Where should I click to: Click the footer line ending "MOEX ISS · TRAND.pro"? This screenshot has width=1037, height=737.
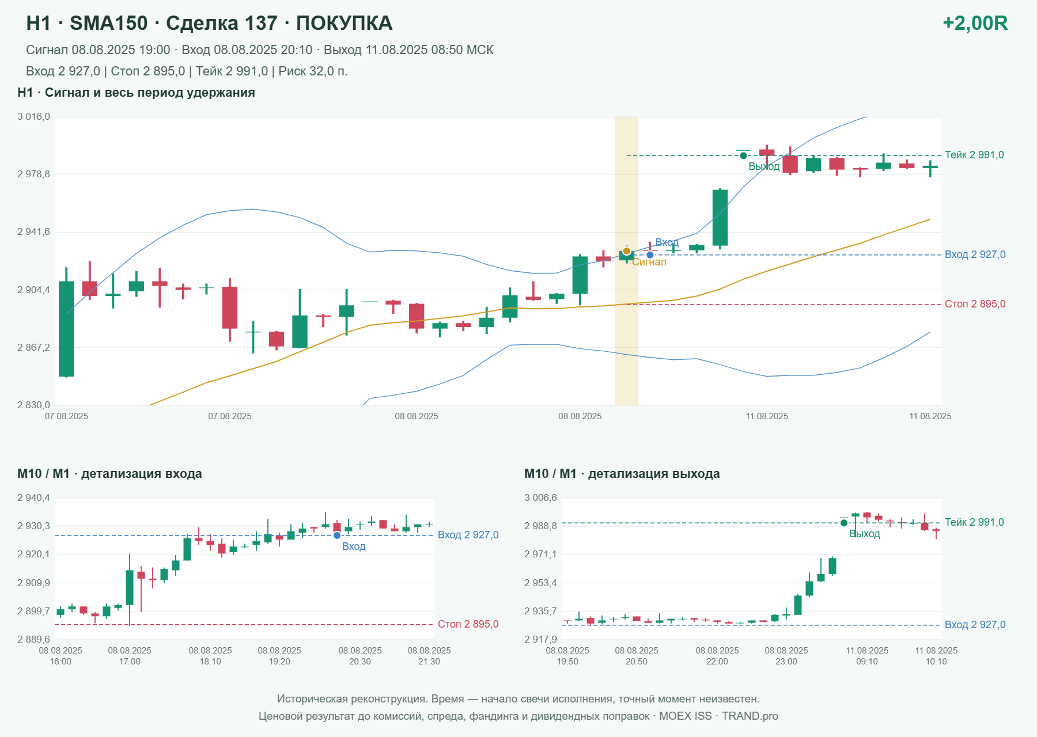click(518, 716)
